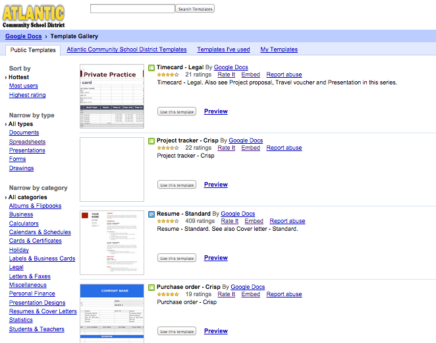Open Holiday category

pyautogui.click(x=19, y=250)
